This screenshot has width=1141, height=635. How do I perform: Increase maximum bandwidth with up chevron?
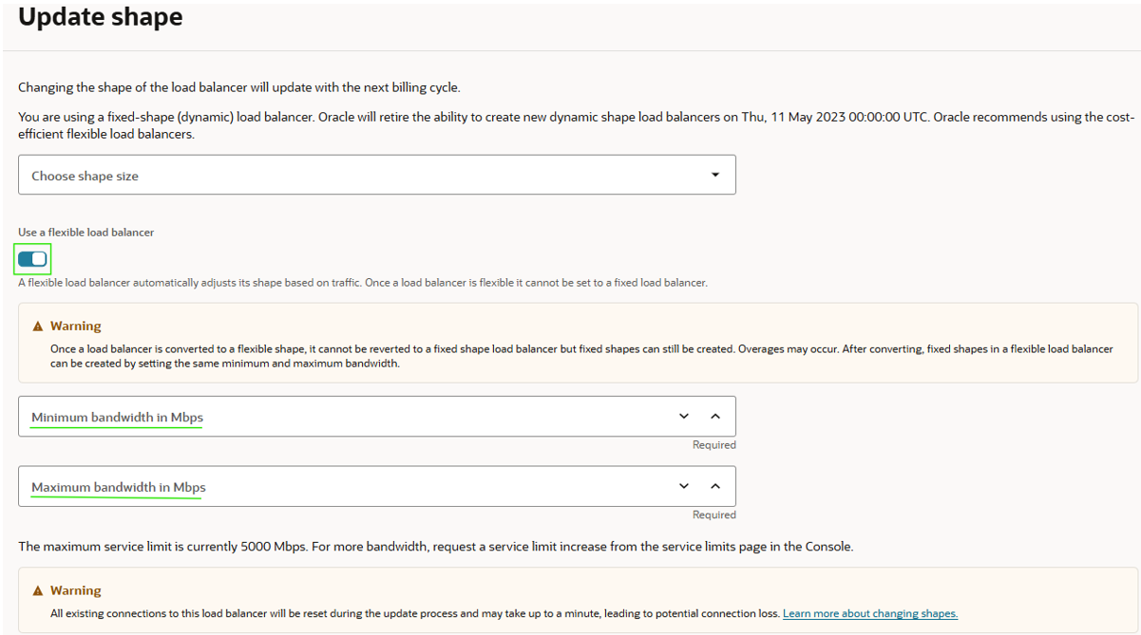[715, 487]
